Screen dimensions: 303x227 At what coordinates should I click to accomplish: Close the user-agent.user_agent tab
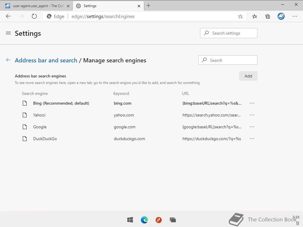(68, 6)
